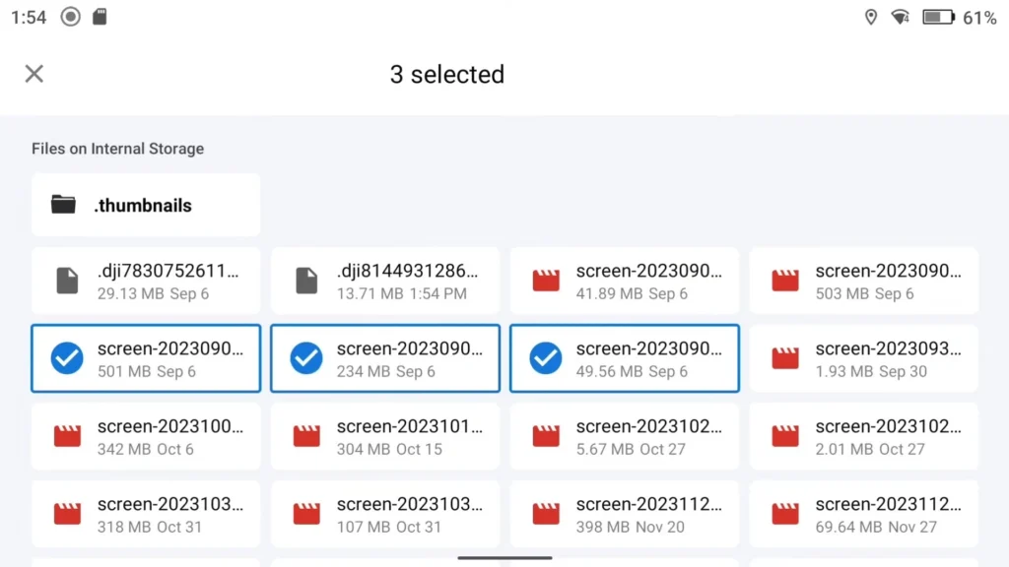Screen dimensions: 1009x567
Task: Select file text '304 MB Oct 15'
Action: (x=389, y=449)
